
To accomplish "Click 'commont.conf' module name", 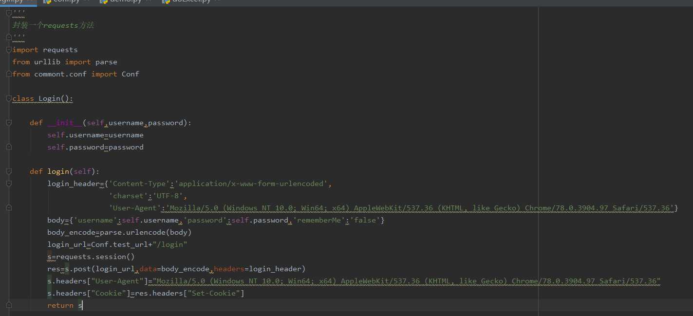I will pyautogui.click(x=60, y=74).
